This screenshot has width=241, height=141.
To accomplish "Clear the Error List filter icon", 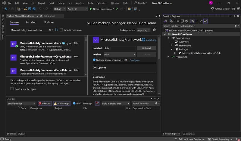I will [x=97, y=103].
